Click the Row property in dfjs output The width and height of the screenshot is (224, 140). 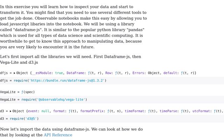[x=109, y=73]
